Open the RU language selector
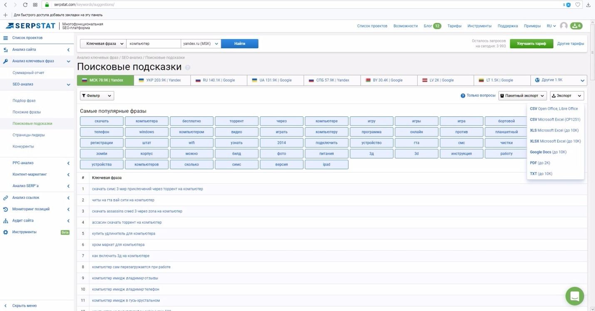The width and height of the screenshot is (595, 311). (x=551, y=26)
